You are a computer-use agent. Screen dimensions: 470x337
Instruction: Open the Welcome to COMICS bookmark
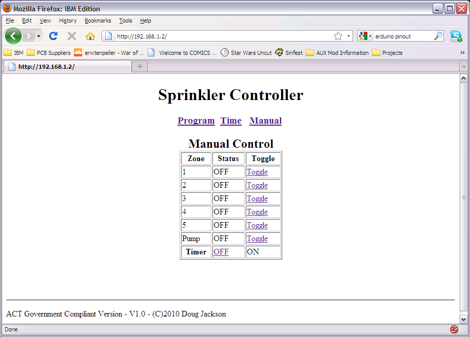coord(182,53)
